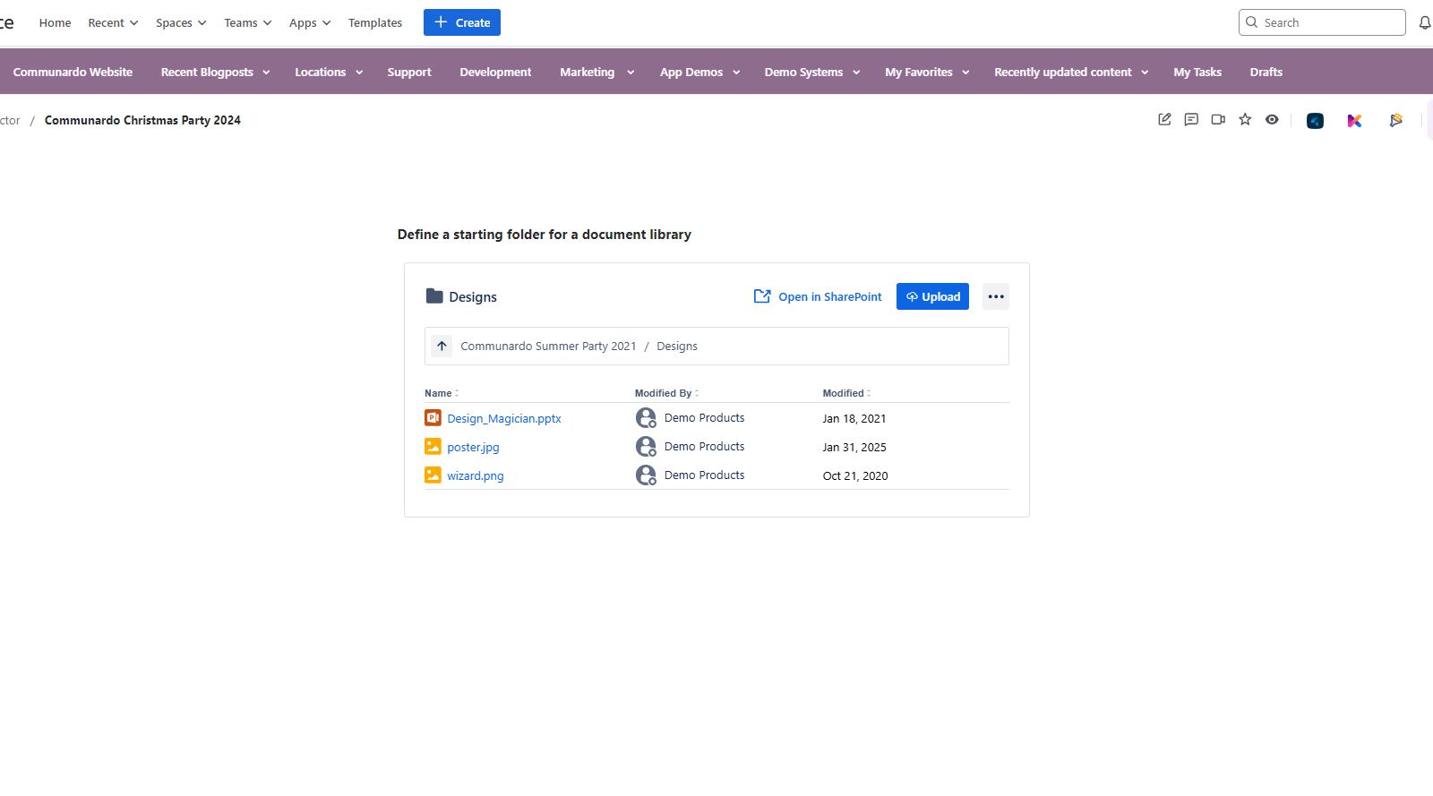The image size is (1433, 796).
Task: Click the image icon beside poster.jpg
Action: tap(433, 446)
